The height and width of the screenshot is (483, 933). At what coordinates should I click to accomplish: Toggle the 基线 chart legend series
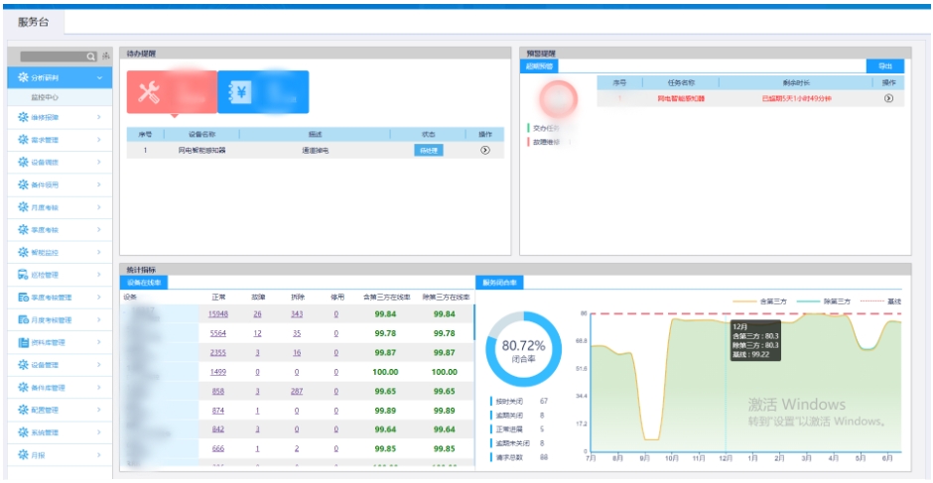(880, 300)
